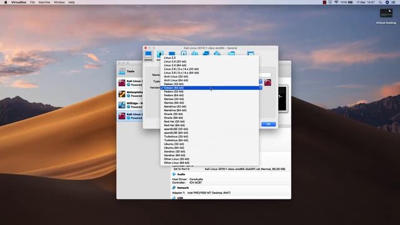Choose Oracle (32-bit) version
The height and width of the screenshot is (225, 400).
(210, 114)
